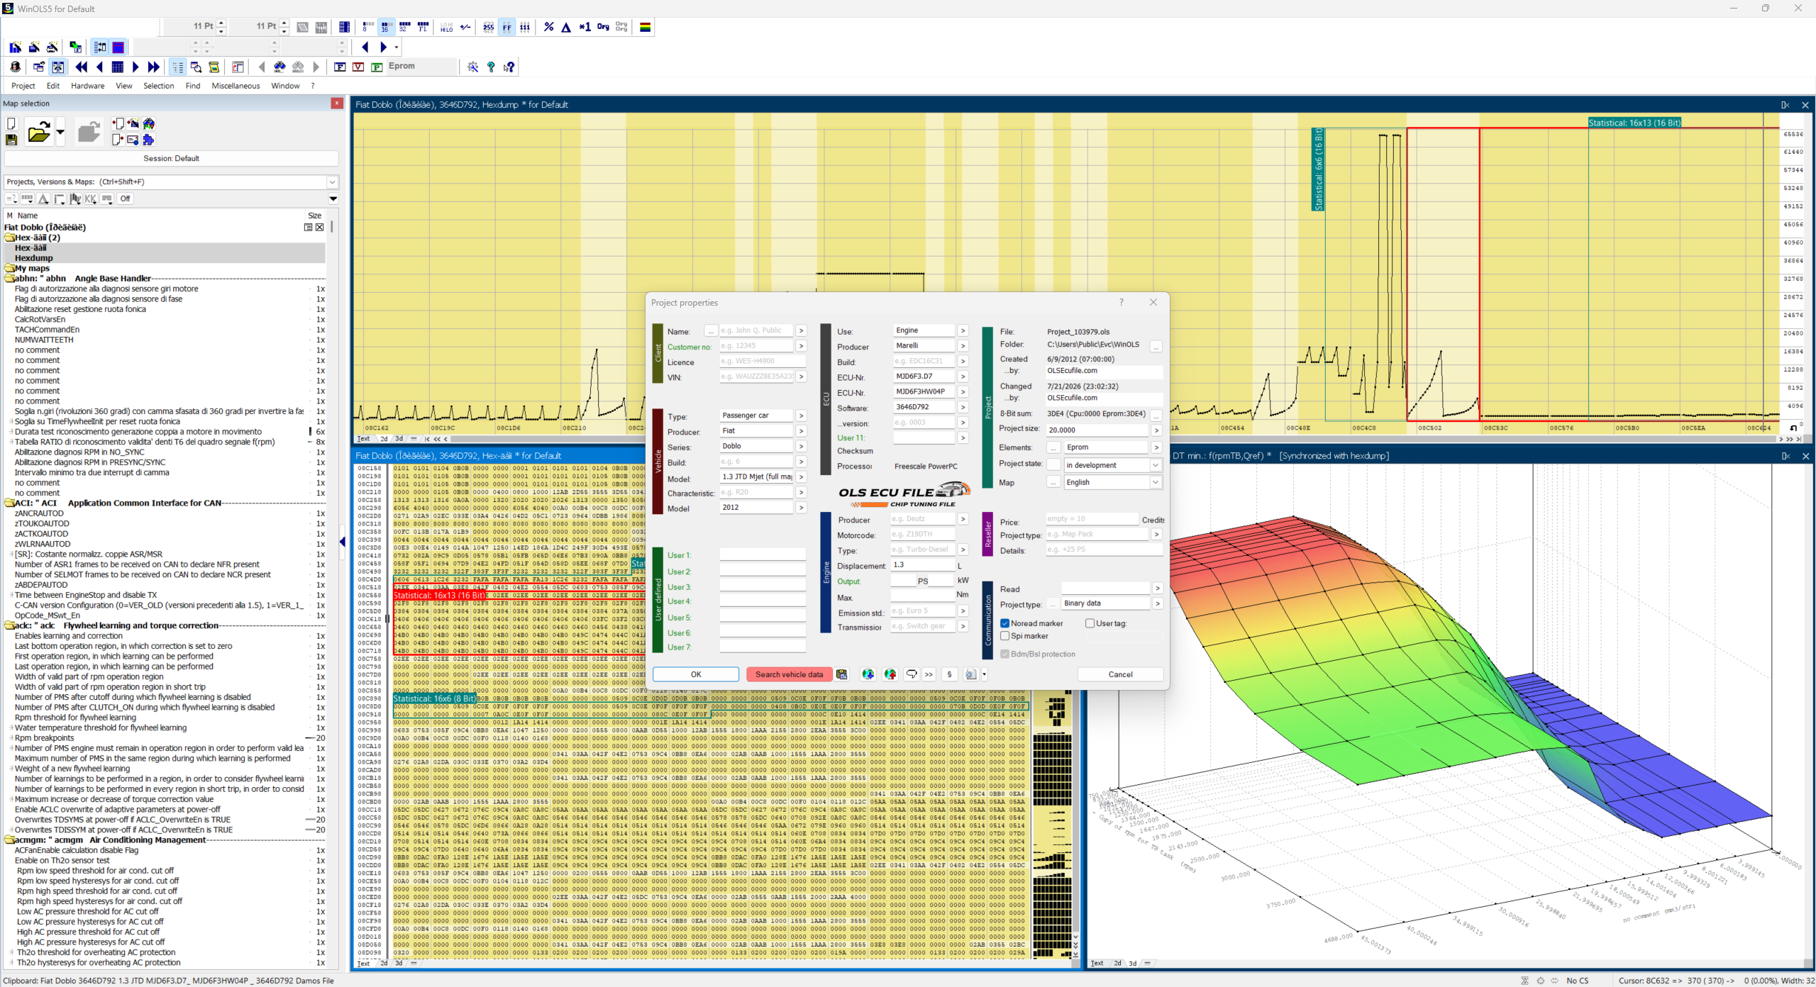Click Cancel in Project properties dialog
The image size is (1816, 987).
pos(1120,674)
